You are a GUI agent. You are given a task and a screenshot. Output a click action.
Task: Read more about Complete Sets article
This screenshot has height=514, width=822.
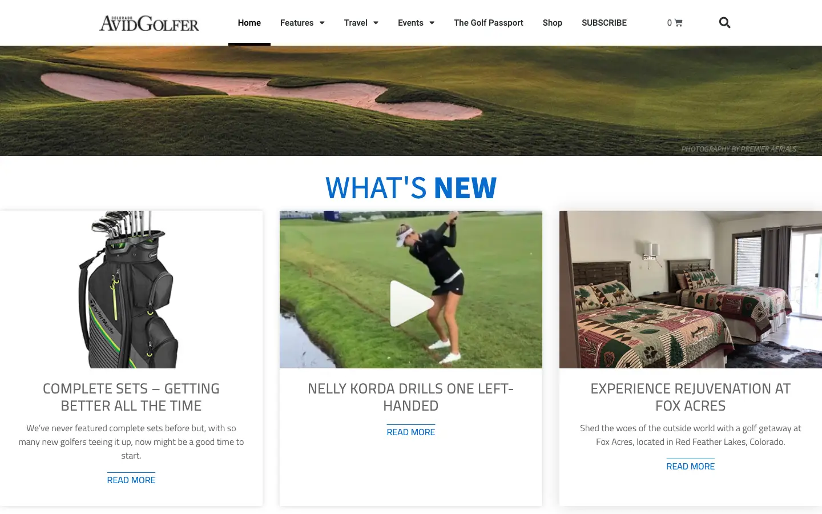point(131,480)
